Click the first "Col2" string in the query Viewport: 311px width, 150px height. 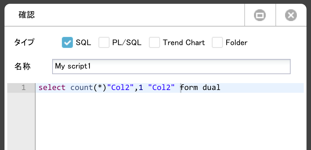[121, 88]
